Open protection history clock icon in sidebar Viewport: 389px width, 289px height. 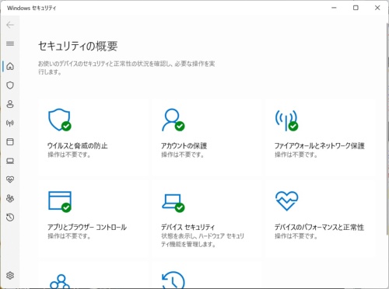tap(10, 218)
